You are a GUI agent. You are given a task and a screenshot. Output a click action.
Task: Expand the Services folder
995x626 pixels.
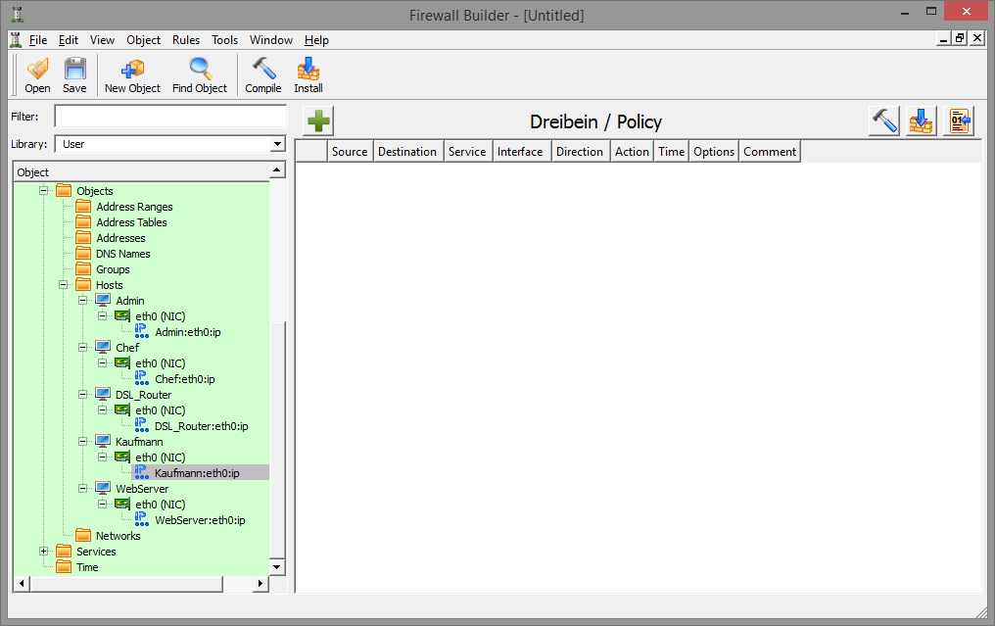point(44,552)
